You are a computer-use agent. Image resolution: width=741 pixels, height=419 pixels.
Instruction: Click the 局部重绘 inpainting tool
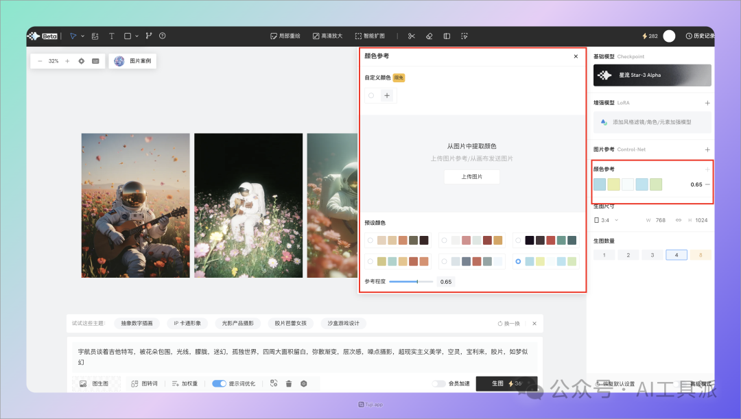[x=285, y=36]
